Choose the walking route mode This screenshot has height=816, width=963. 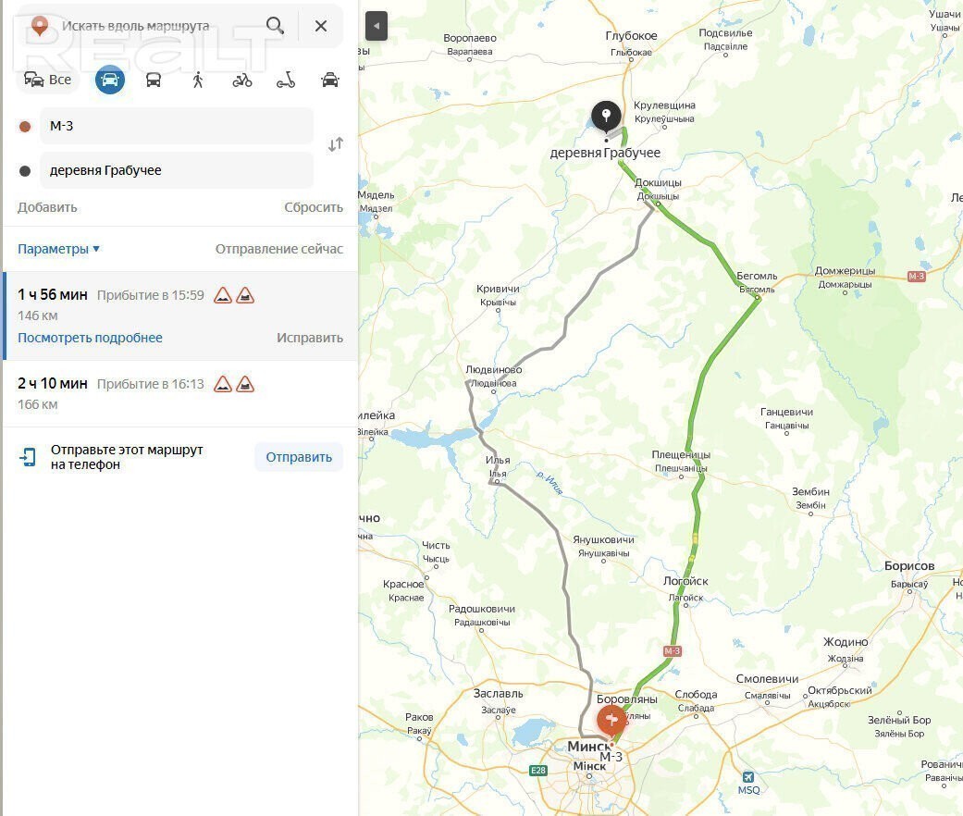[x=198, y=80]
